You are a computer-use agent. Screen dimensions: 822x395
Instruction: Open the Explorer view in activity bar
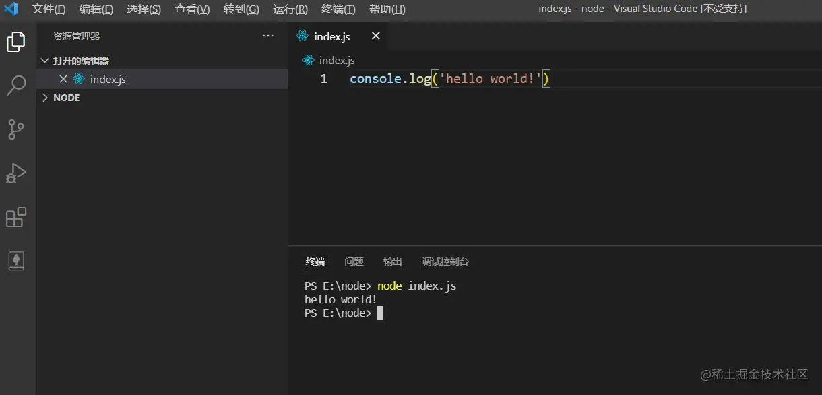coord(16,42)
